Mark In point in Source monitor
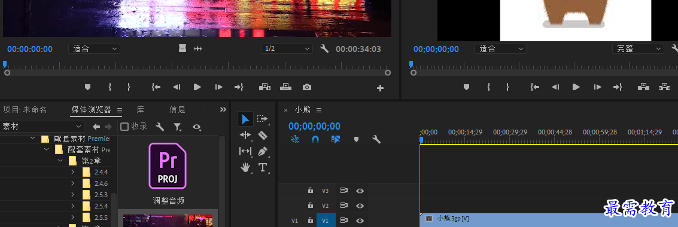 [110, 87]
